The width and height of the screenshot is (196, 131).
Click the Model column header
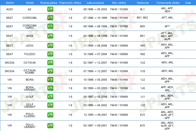point(30,3)
